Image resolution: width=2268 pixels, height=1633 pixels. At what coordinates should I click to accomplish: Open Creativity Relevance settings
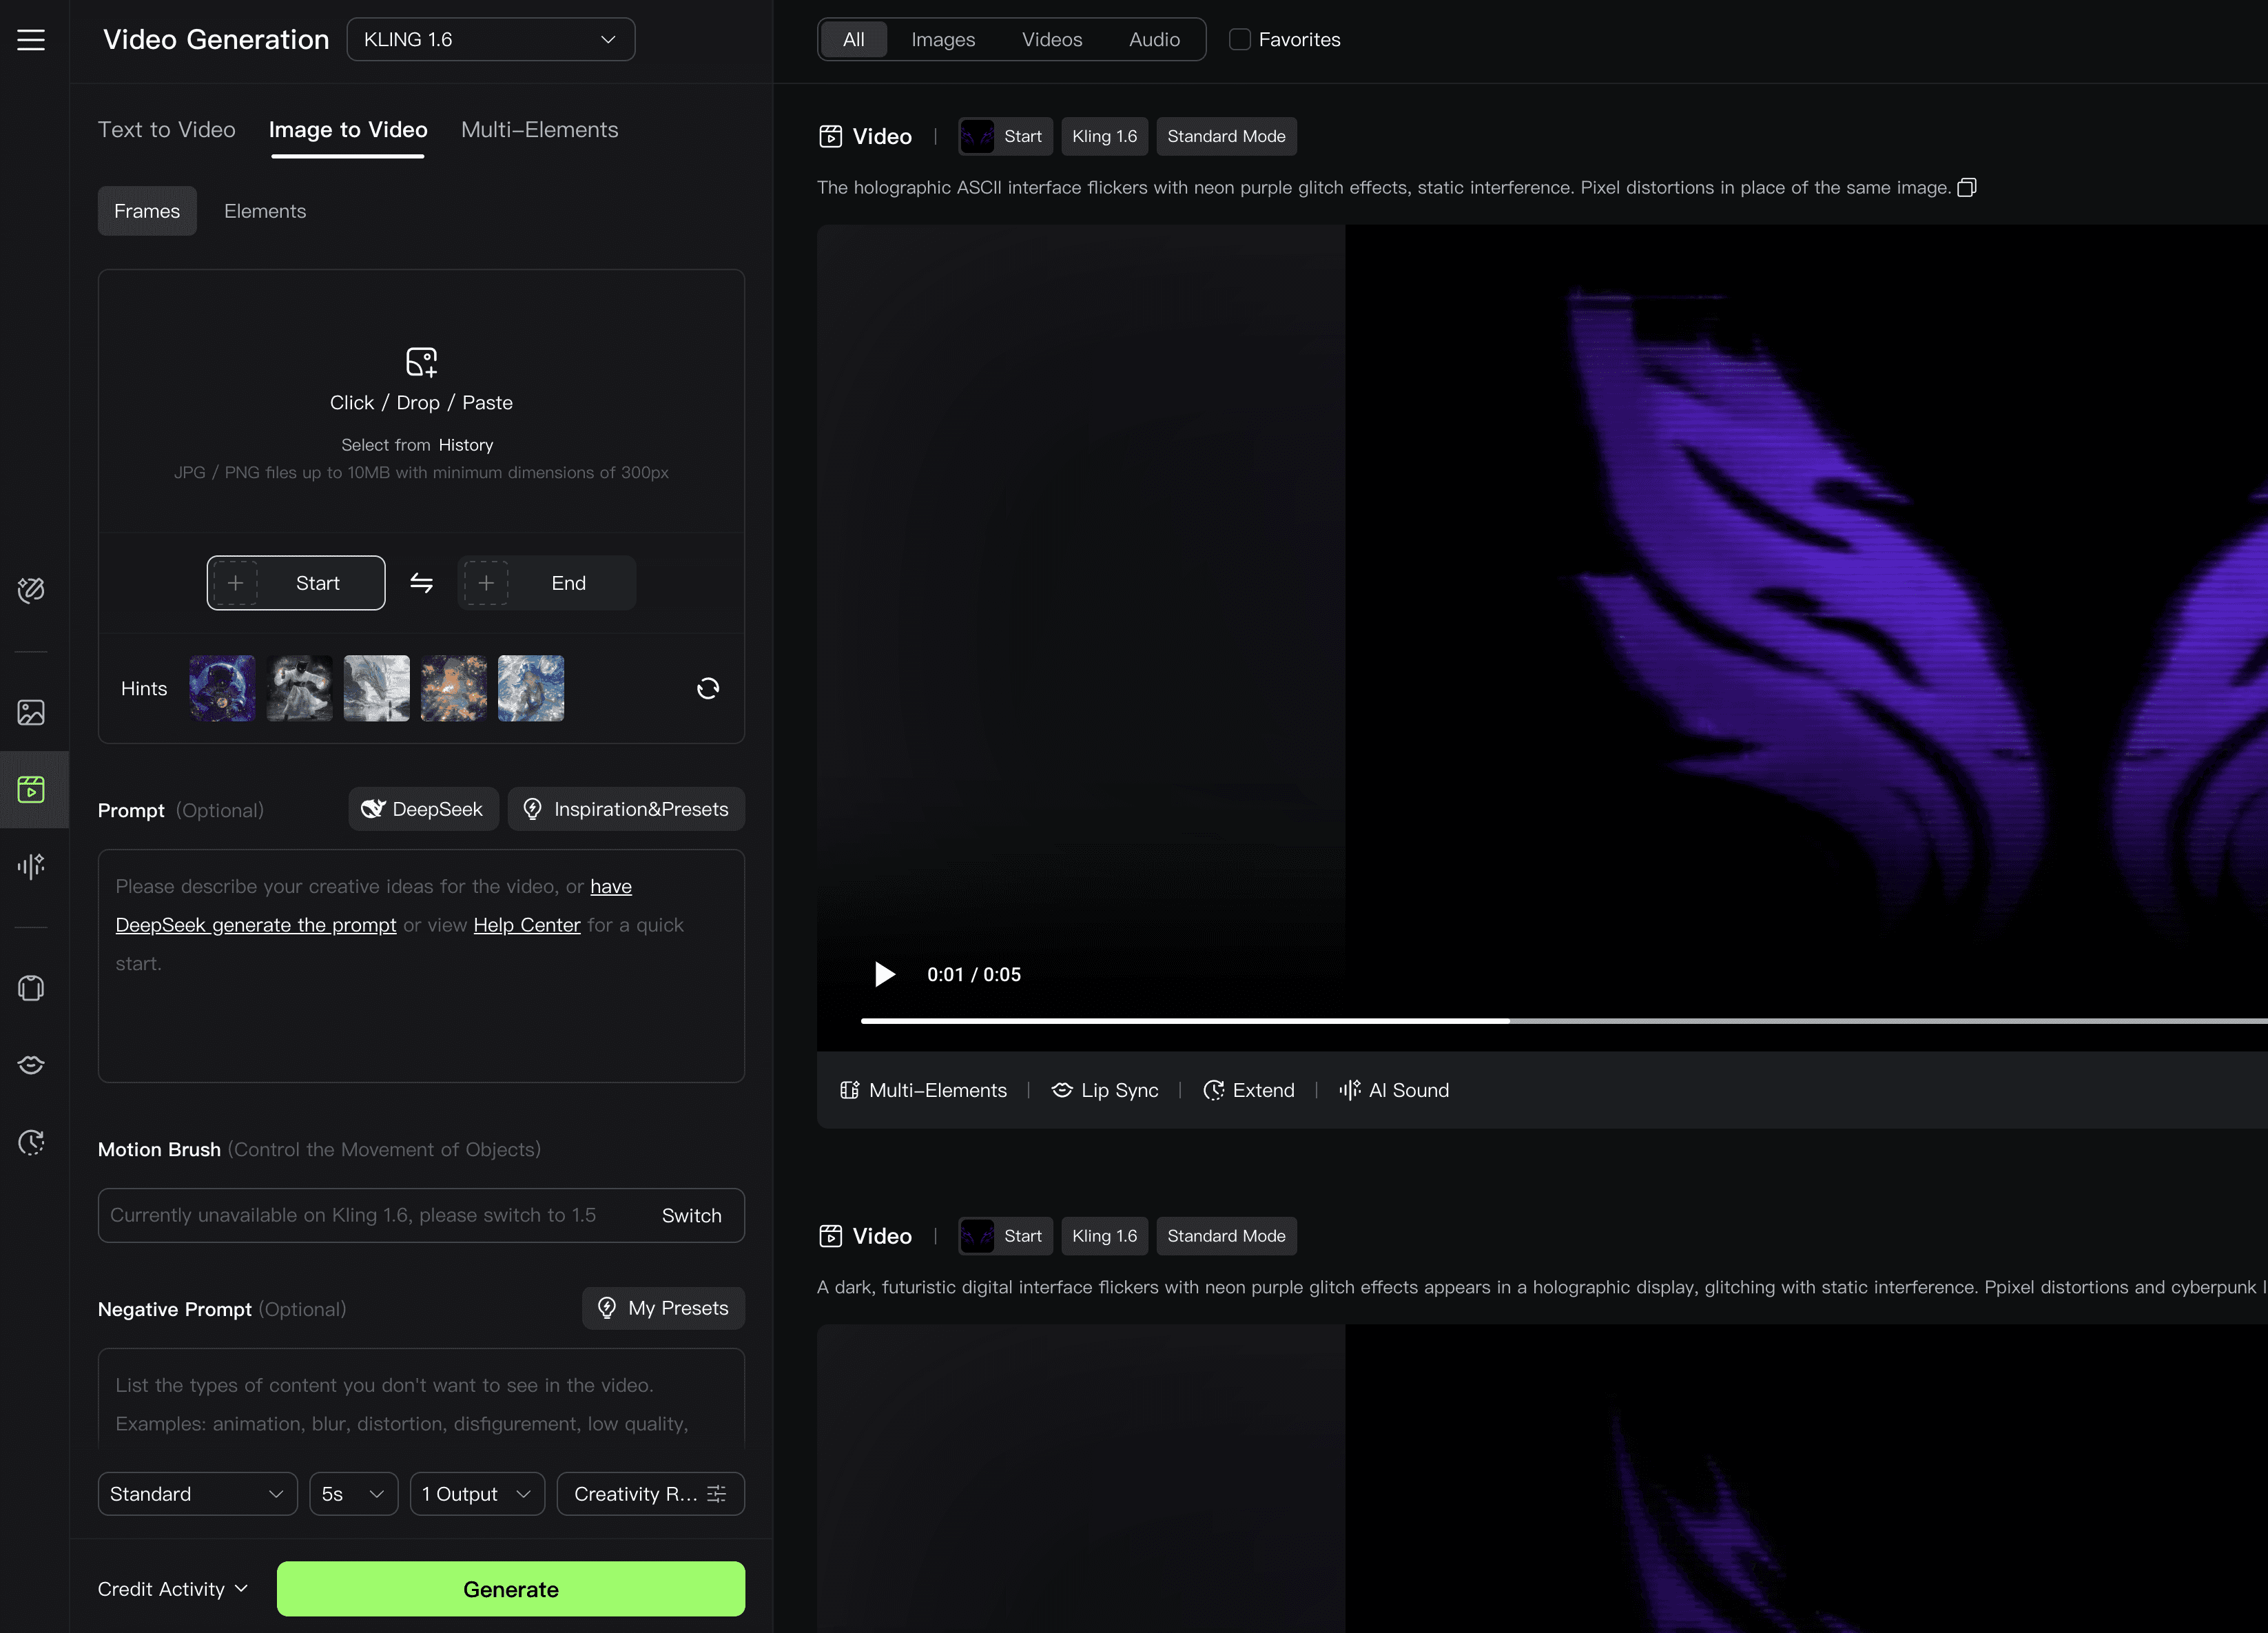click(x=651, y=1494)
